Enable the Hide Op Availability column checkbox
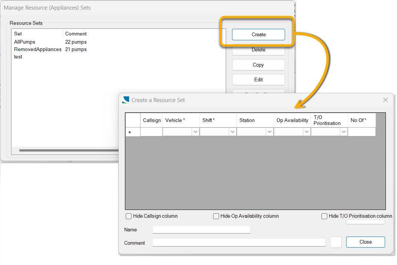The height and width of the screenshot is (265, 397). click(x=216, y=216)
